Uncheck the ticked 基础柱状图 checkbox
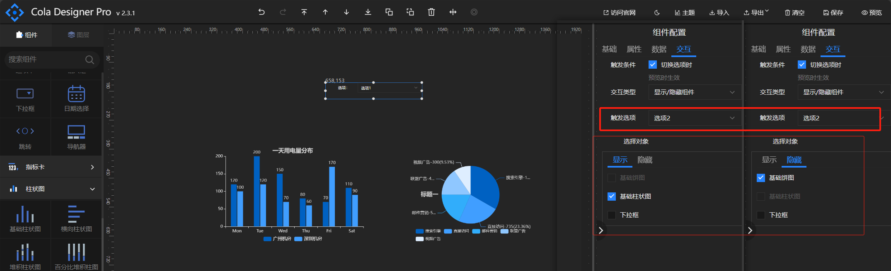891x271 pixels. tap(612, 197)
